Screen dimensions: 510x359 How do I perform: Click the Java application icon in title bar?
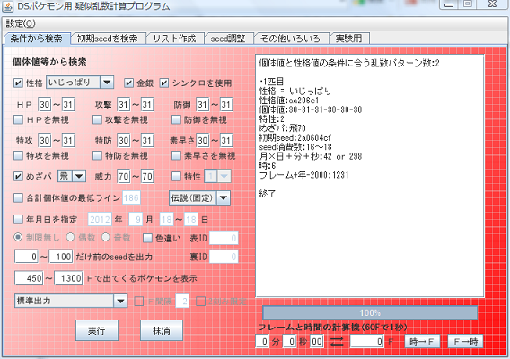click(7, 6)
